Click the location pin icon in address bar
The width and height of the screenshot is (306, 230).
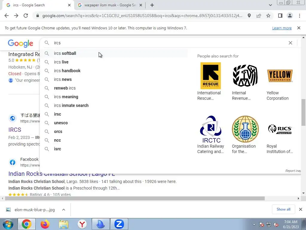pos(249,16)
